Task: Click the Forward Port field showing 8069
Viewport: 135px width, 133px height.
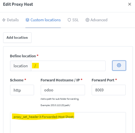Action: pos(109,90)
